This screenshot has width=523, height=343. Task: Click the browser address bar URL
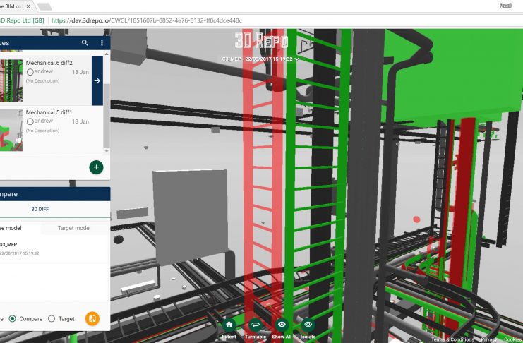point(155,20)
